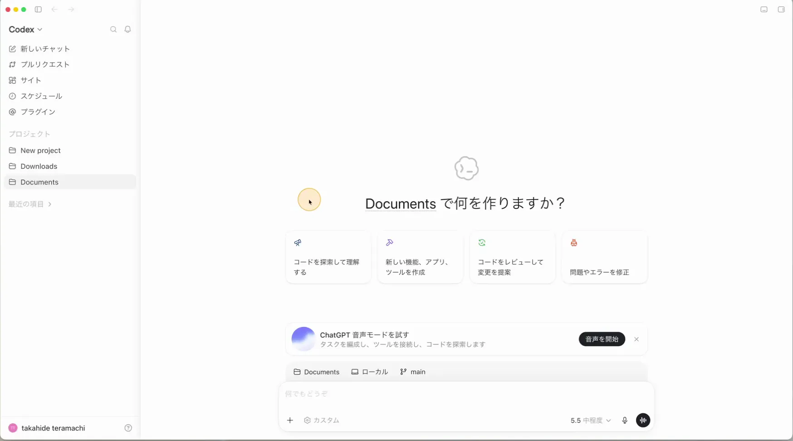Choose コードをレビューして変更を提案 card
Viewport: 793px width, 441px height.
point(513,257)
